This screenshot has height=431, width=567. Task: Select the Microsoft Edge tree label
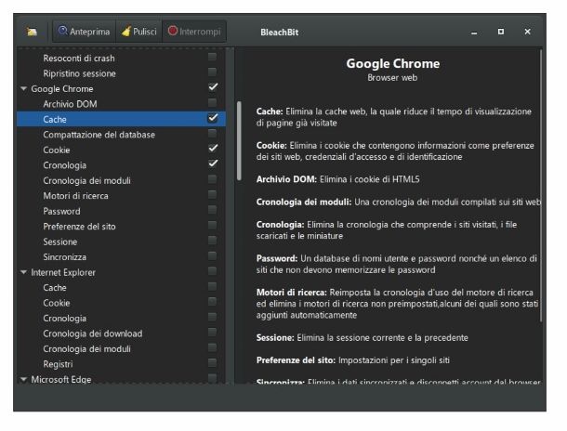click(x=61, y=379)
